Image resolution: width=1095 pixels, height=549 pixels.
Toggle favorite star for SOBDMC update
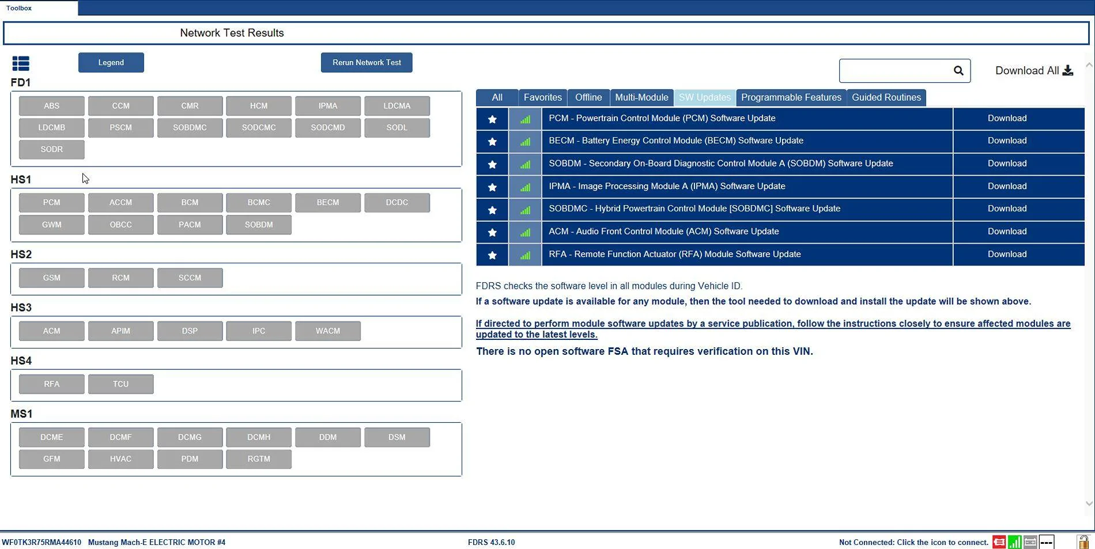click(492, 210)
